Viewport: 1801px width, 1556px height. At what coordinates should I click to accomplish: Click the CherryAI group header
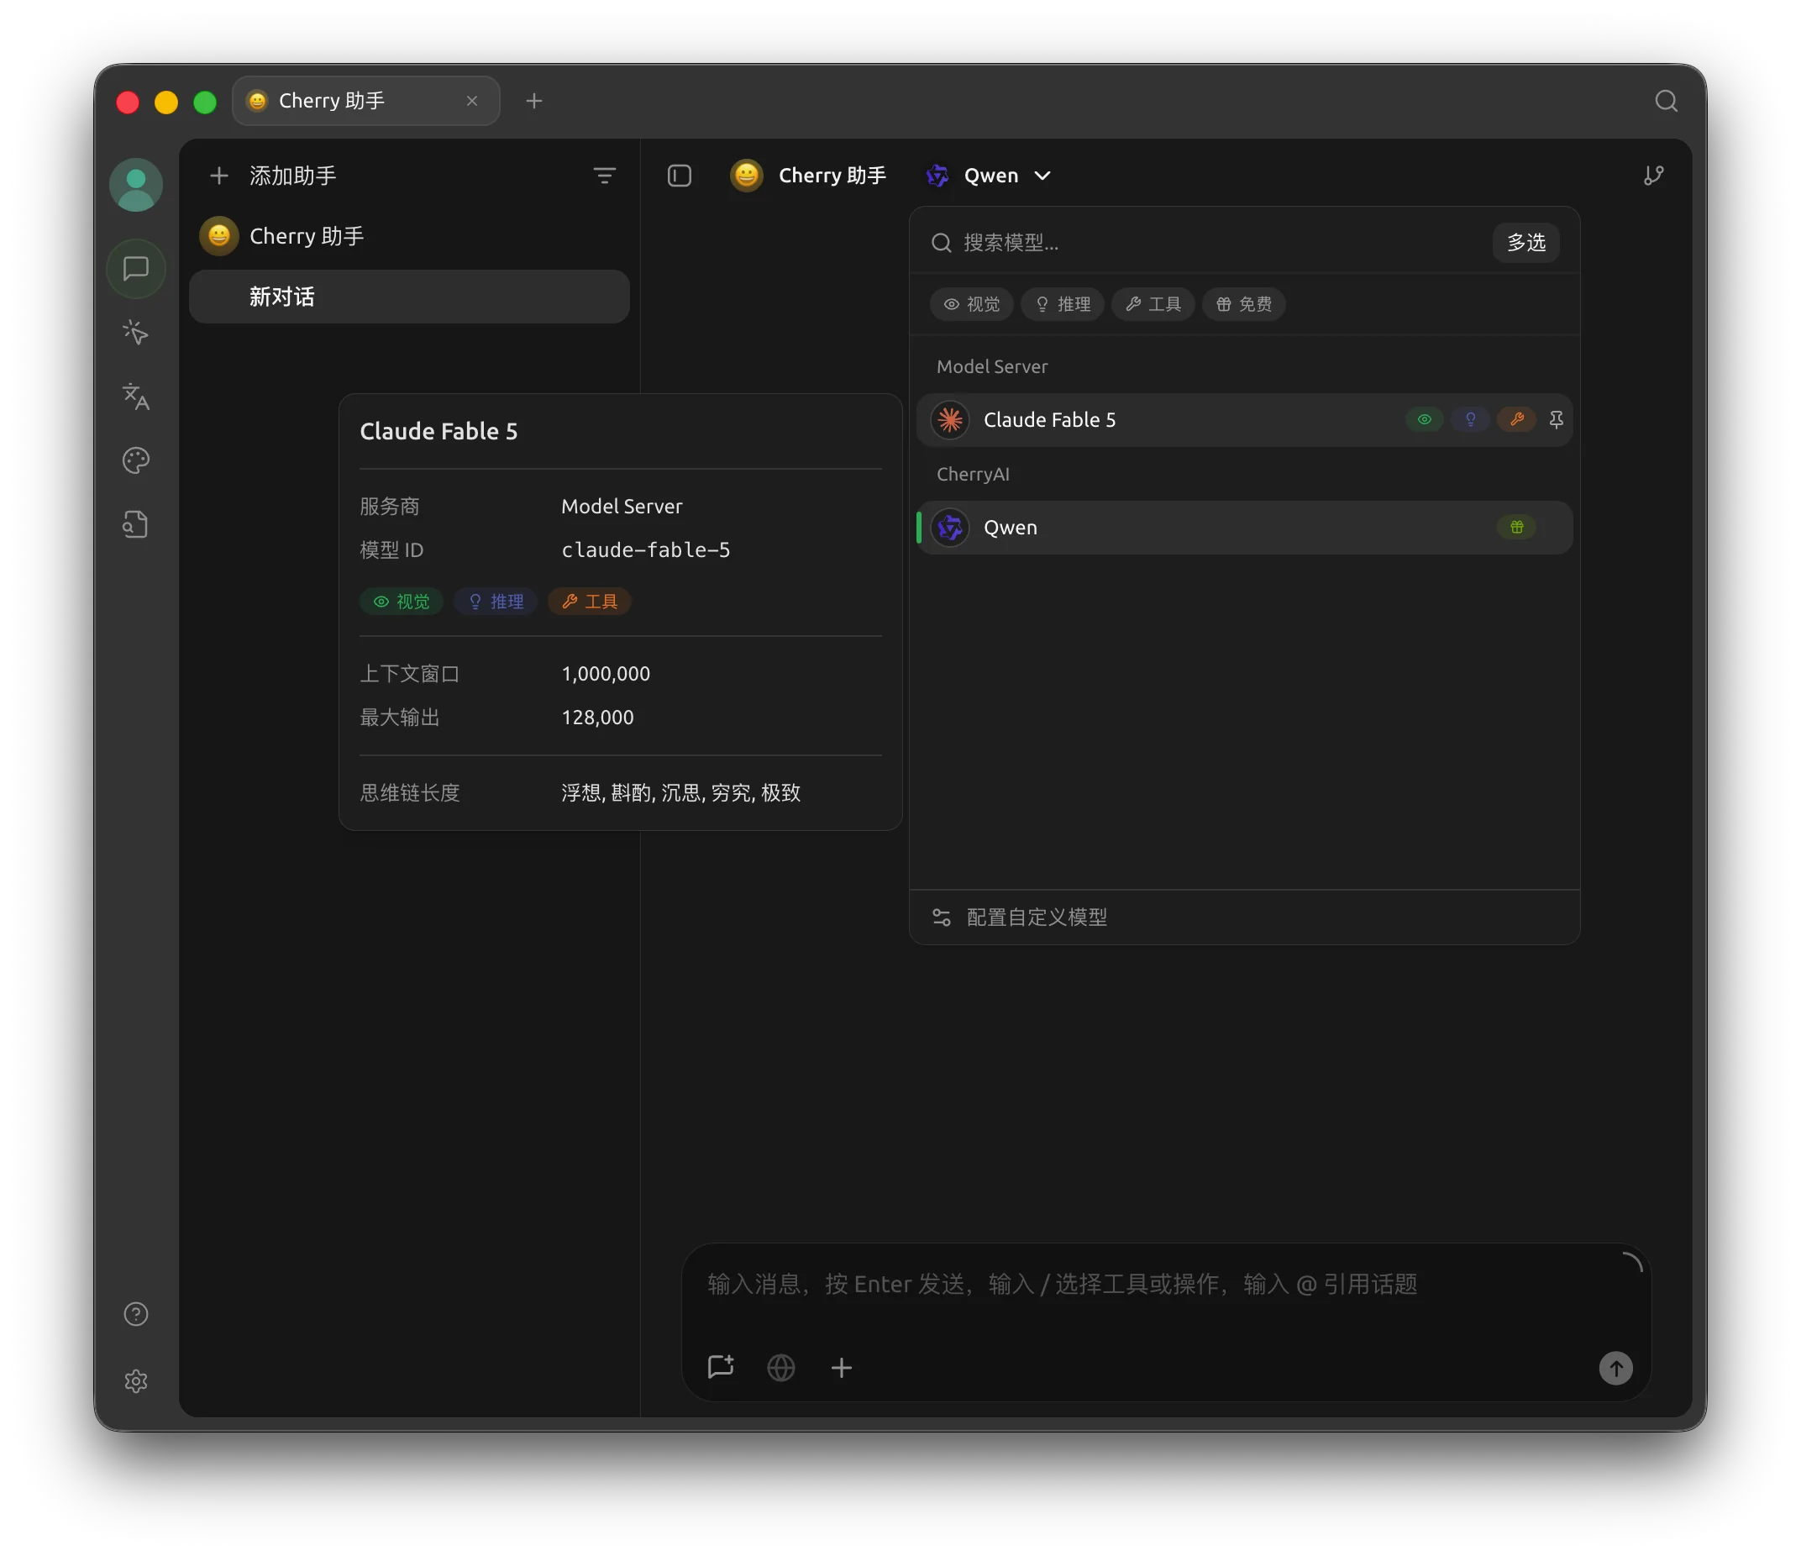[973, 475]
